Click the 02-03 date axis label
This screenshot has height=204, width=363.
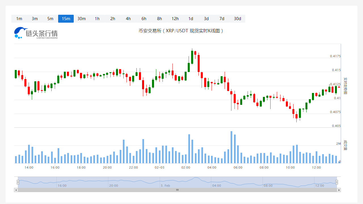159,167
